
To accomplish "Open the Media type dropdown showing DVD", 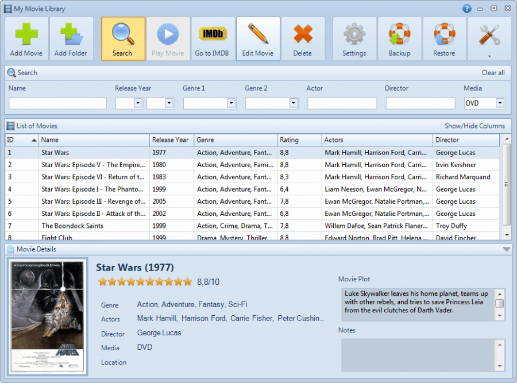I will point(499,103).
